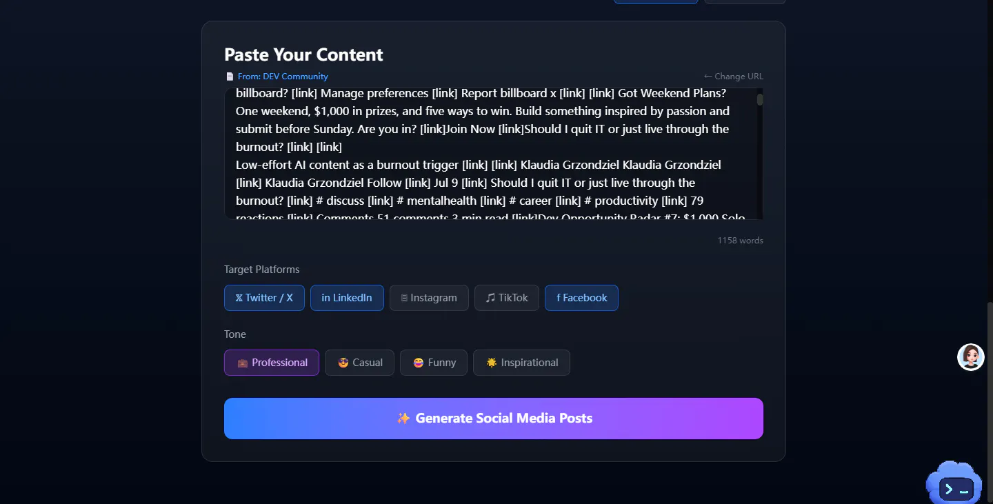This screenshot has width=993, height=504.
Task: Click the Paste Your Content heading
Action: pos(303,55)
